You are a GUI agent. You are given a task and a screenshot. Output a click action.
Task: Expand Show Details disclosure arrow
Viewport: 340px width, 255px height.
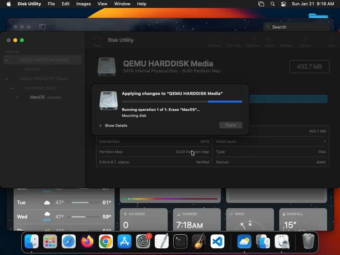click(x=100, y=126)
